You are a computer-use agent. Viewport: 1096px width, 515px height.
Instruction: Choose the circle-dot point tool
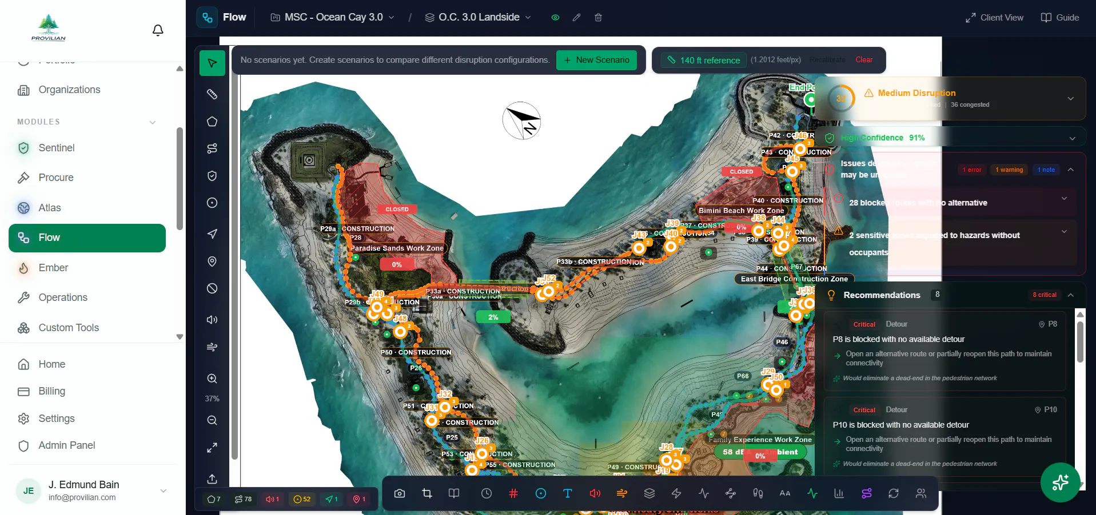(212, 203)
